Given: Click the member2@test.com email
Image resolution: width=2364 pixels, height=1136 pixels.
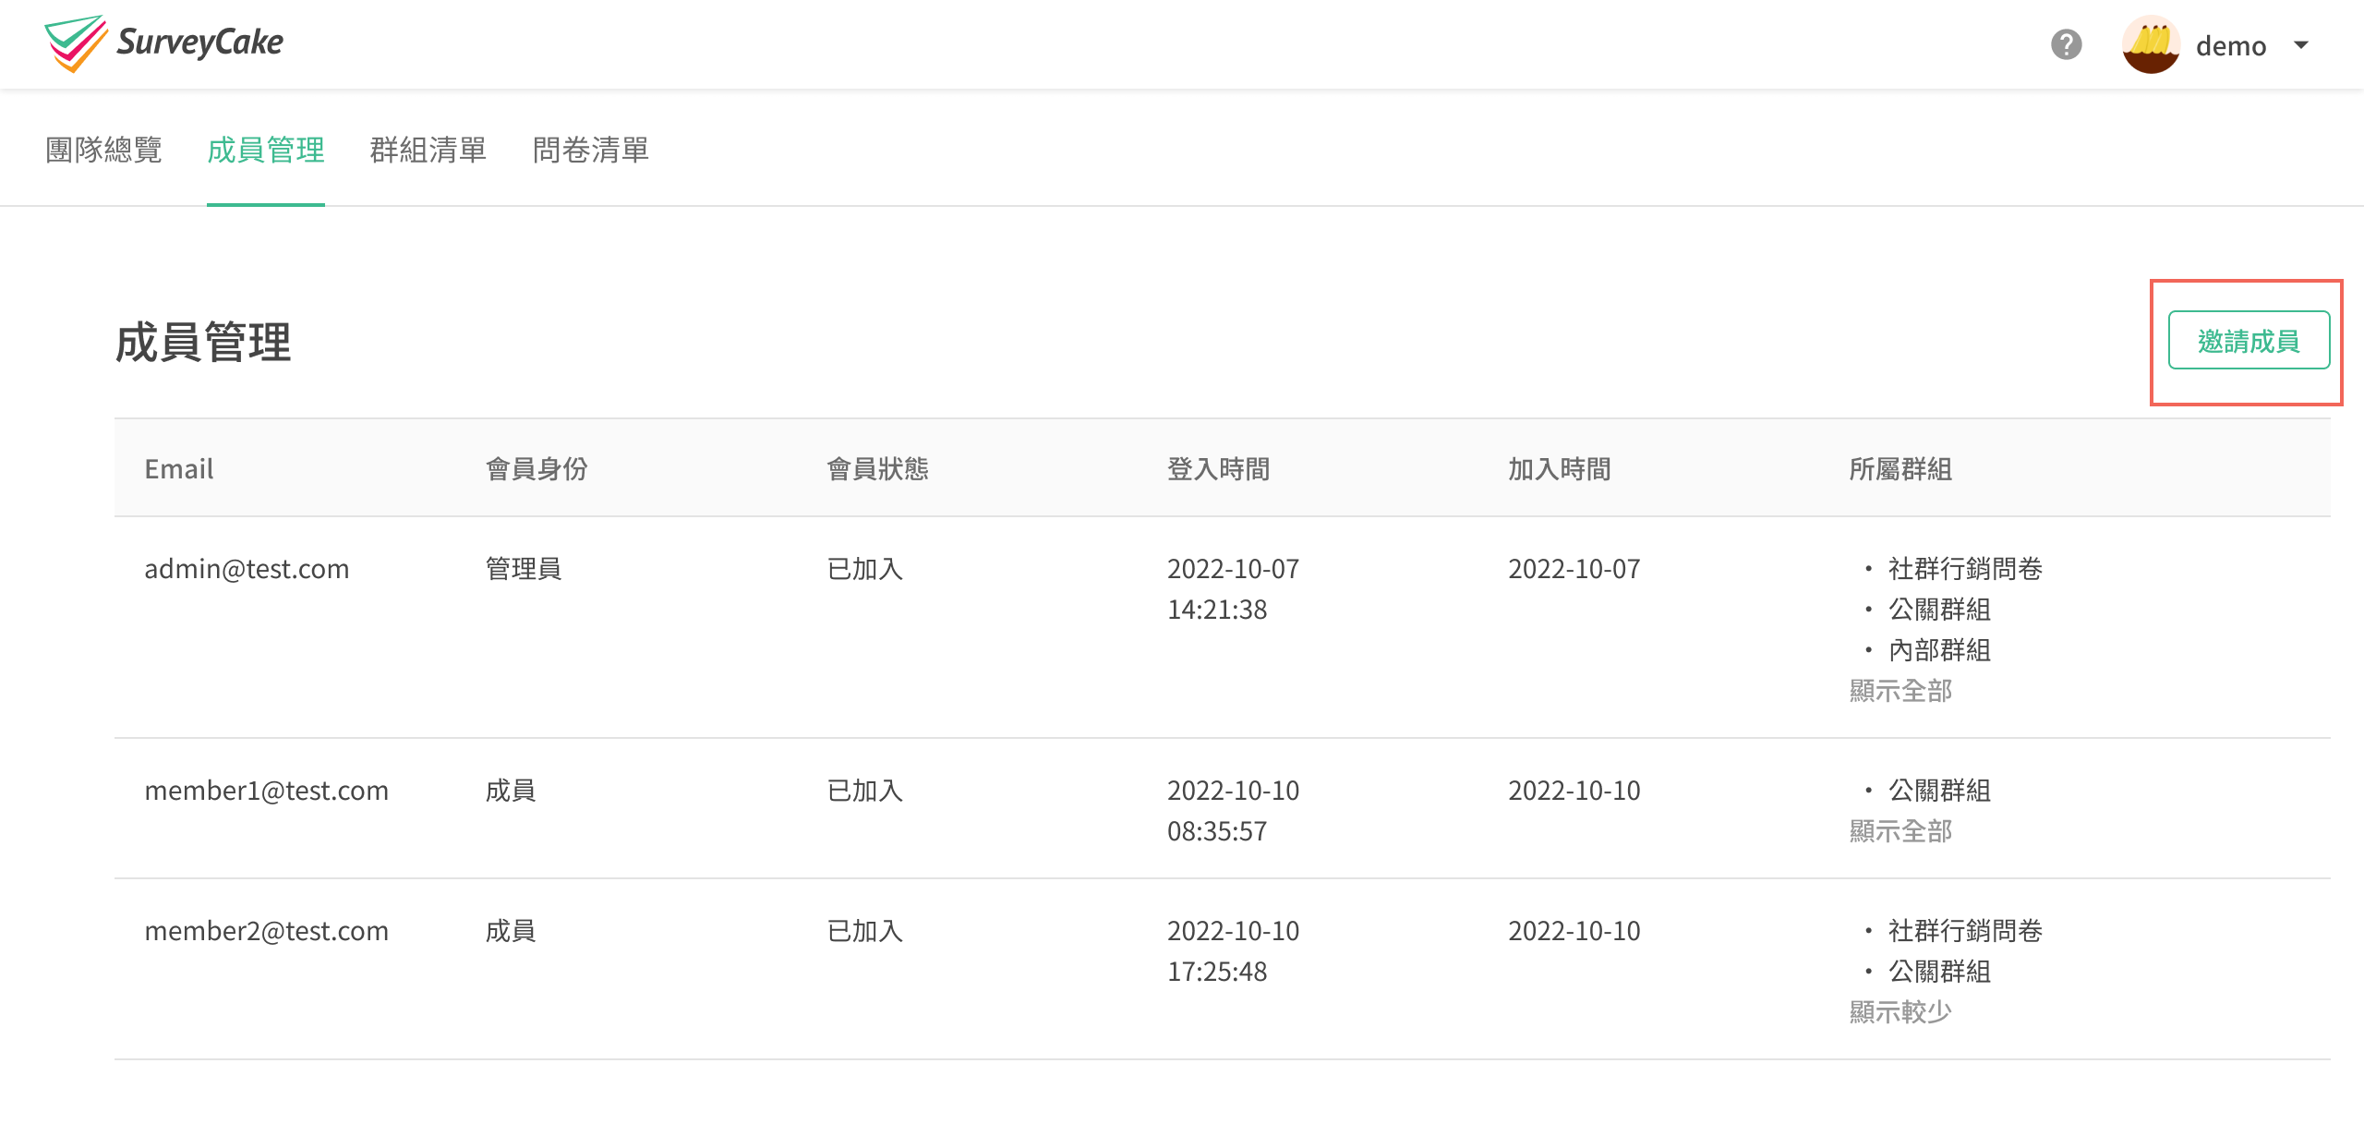Looking at the screenshot, I should tap(266, 931).
